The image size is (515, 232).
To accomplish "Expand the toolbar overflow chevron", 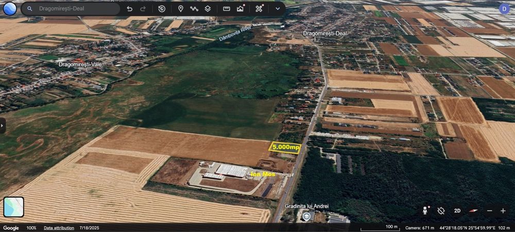I will (x=278, y=9).
